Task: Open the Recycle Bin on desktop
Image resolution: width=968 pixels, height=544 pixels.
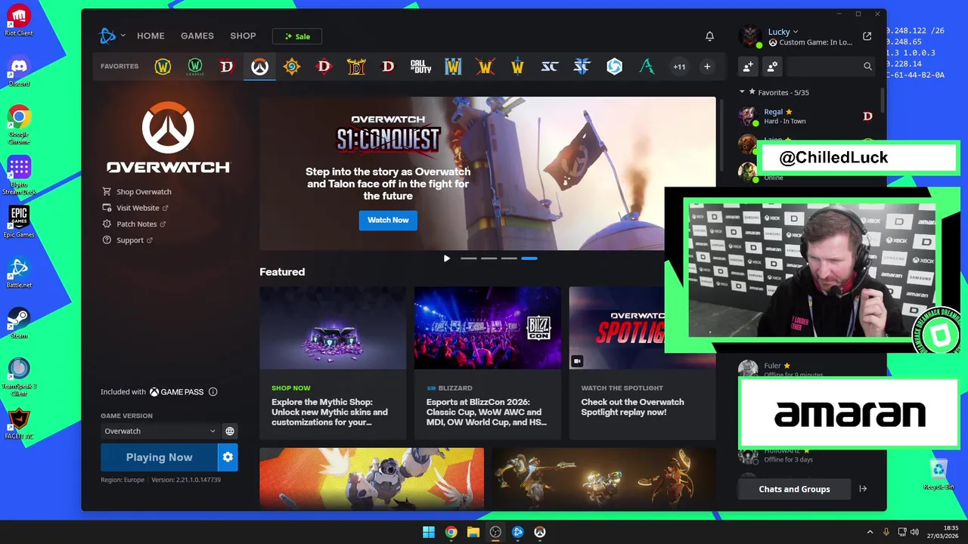Action: tap(939, 474)
